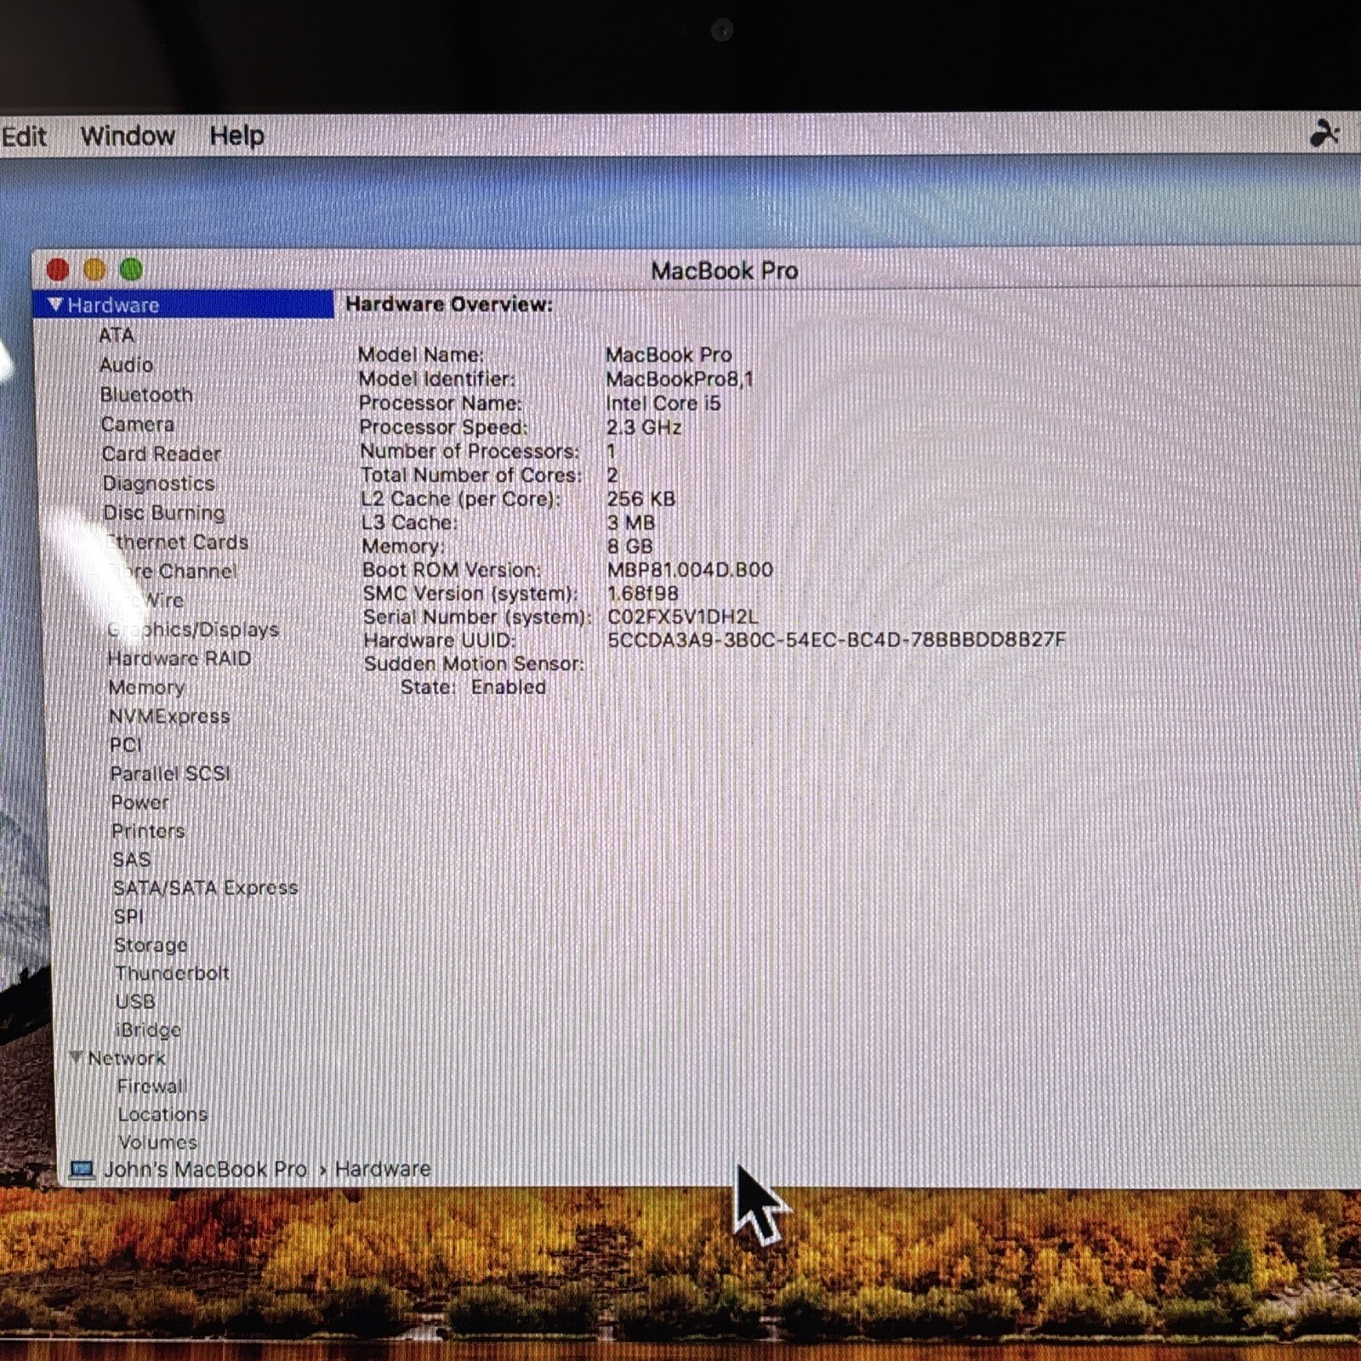Select Camera in the sidebar
This screenshot has height=1361, width=1361.
[138, 424]
